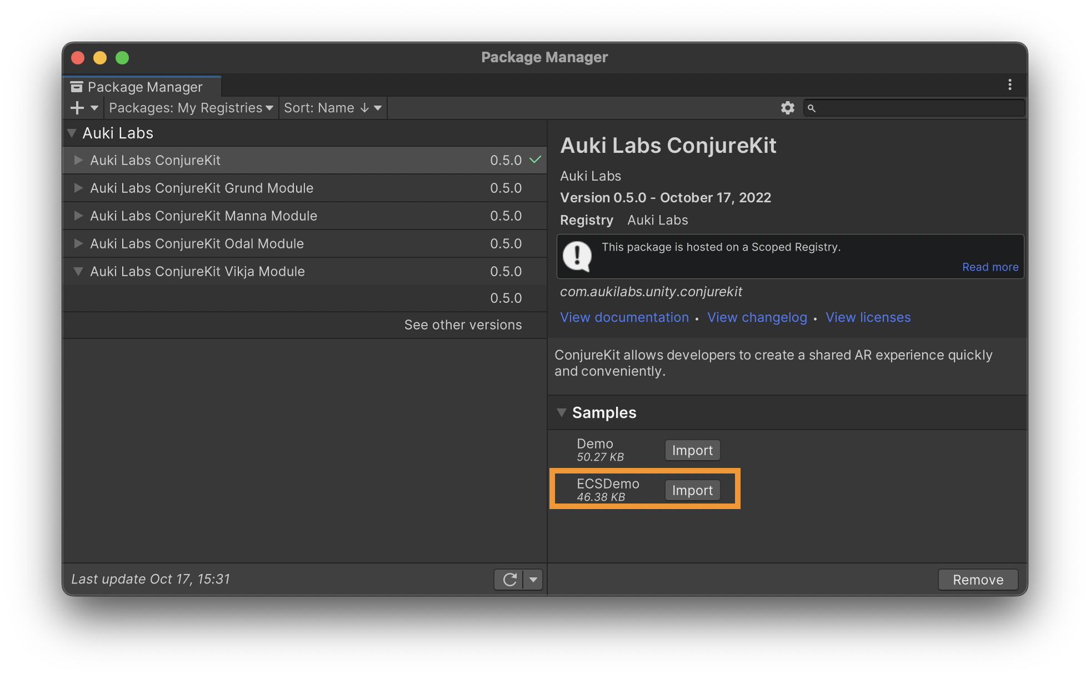This screenshot has height=678, width=1090.
Task: Select Auki Labs ConjureKit Manna Module
Action: coord(305,216)
